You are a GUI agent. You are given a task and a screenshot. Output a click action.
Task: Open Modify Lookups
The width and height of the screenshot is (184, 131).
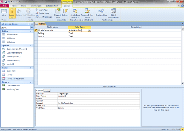coord(44,17)
